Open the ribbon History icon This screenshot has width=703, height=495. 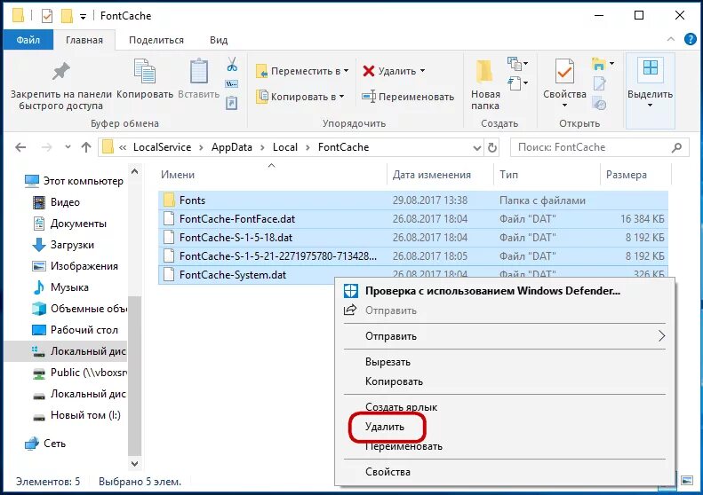(599, 104)
